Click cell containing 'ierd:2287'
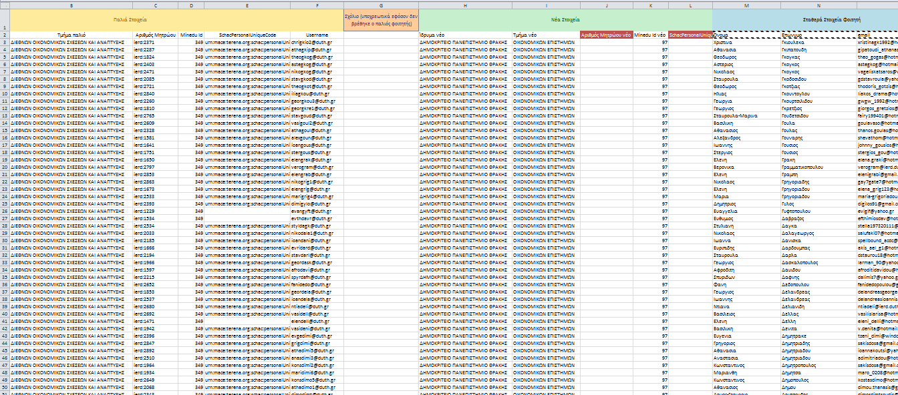 coord(155,49)
